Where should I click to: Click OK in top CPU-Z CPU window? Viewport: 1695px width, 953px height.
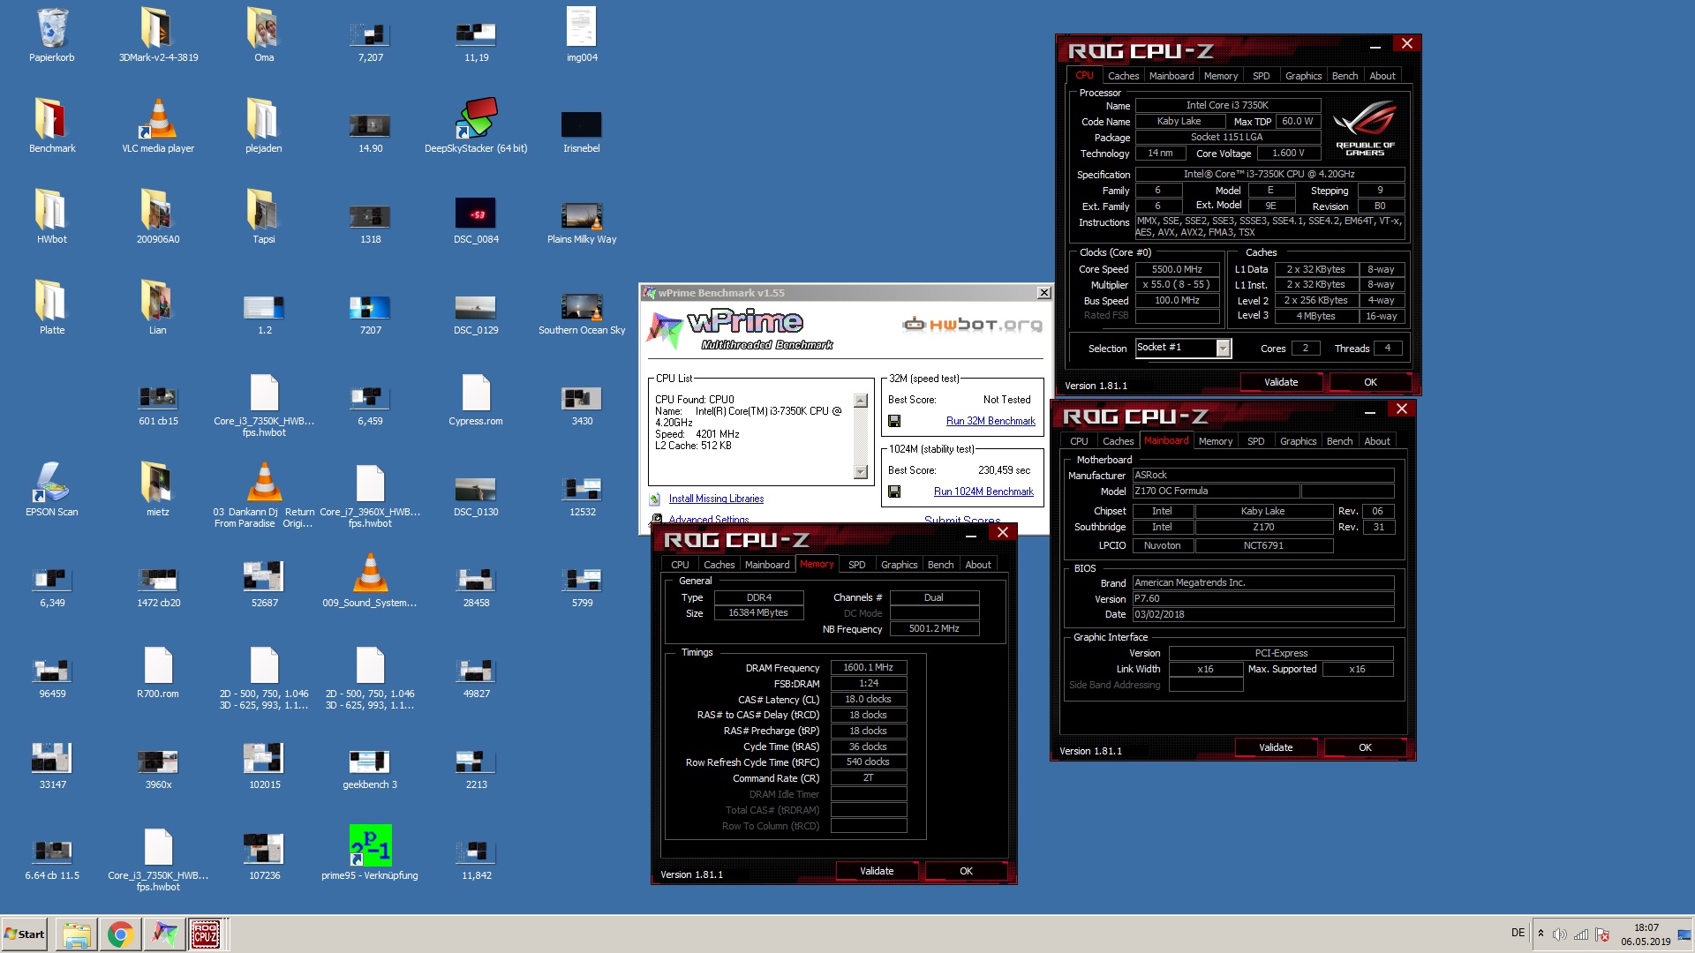(1370, 382)
